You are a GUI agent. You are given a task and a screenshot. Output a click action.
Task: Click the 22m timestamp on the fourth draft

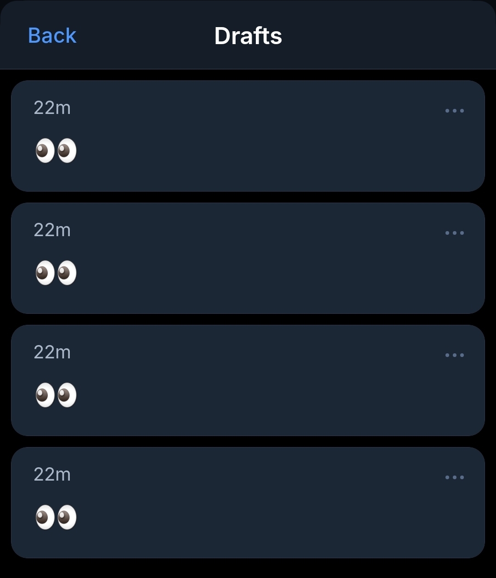[x=52, y=475]
